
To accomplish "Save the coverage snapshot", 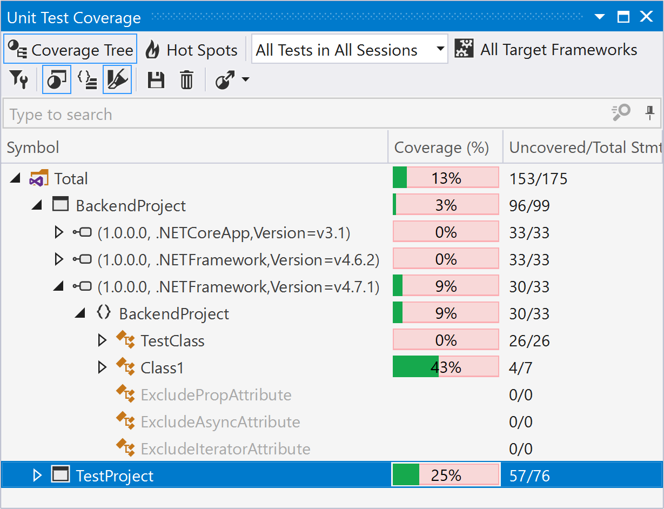I will (156, 79).
